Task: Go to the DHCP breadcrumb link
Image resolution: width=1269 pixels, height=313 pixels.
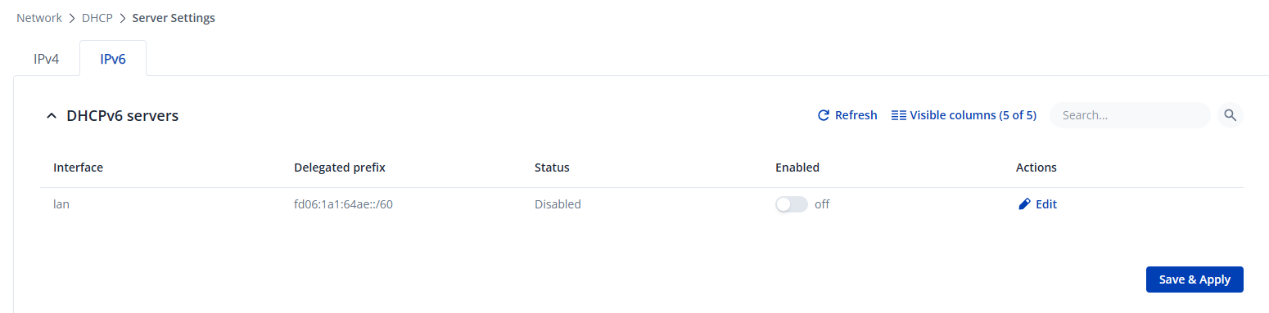Action: [x=97, y=17]
